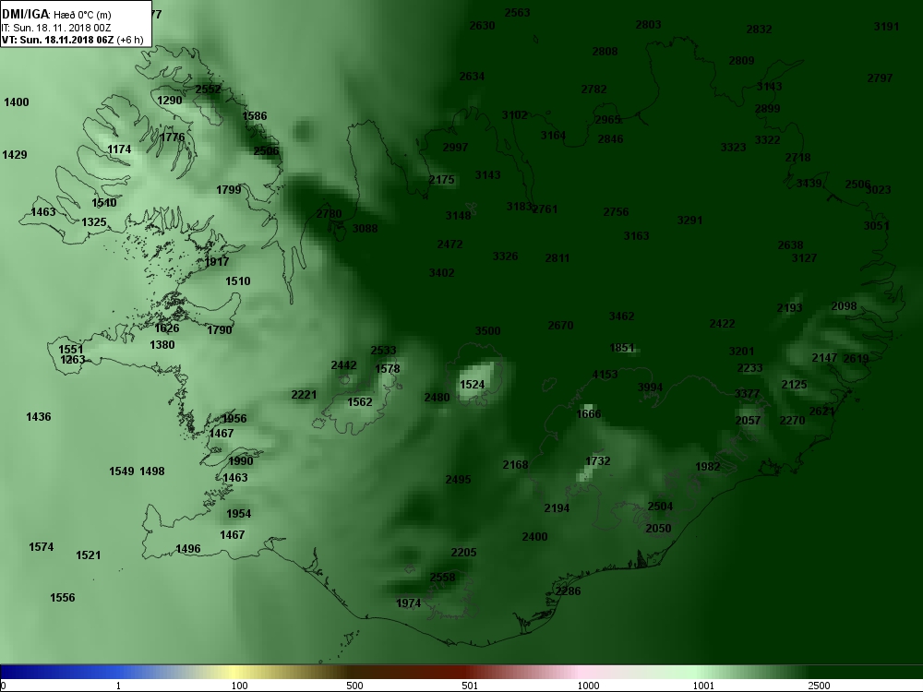Click the 1956 map value
The image size is (923, 692).
[x=234, y=418]
